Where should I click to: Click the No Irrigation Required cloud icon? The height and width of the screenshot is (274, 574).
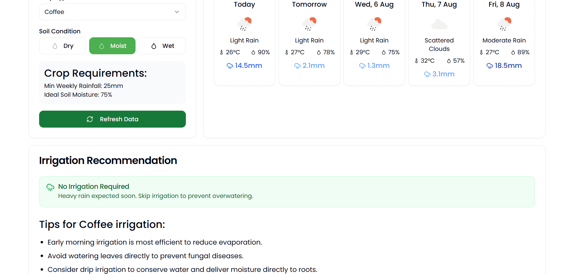(50, 187)
